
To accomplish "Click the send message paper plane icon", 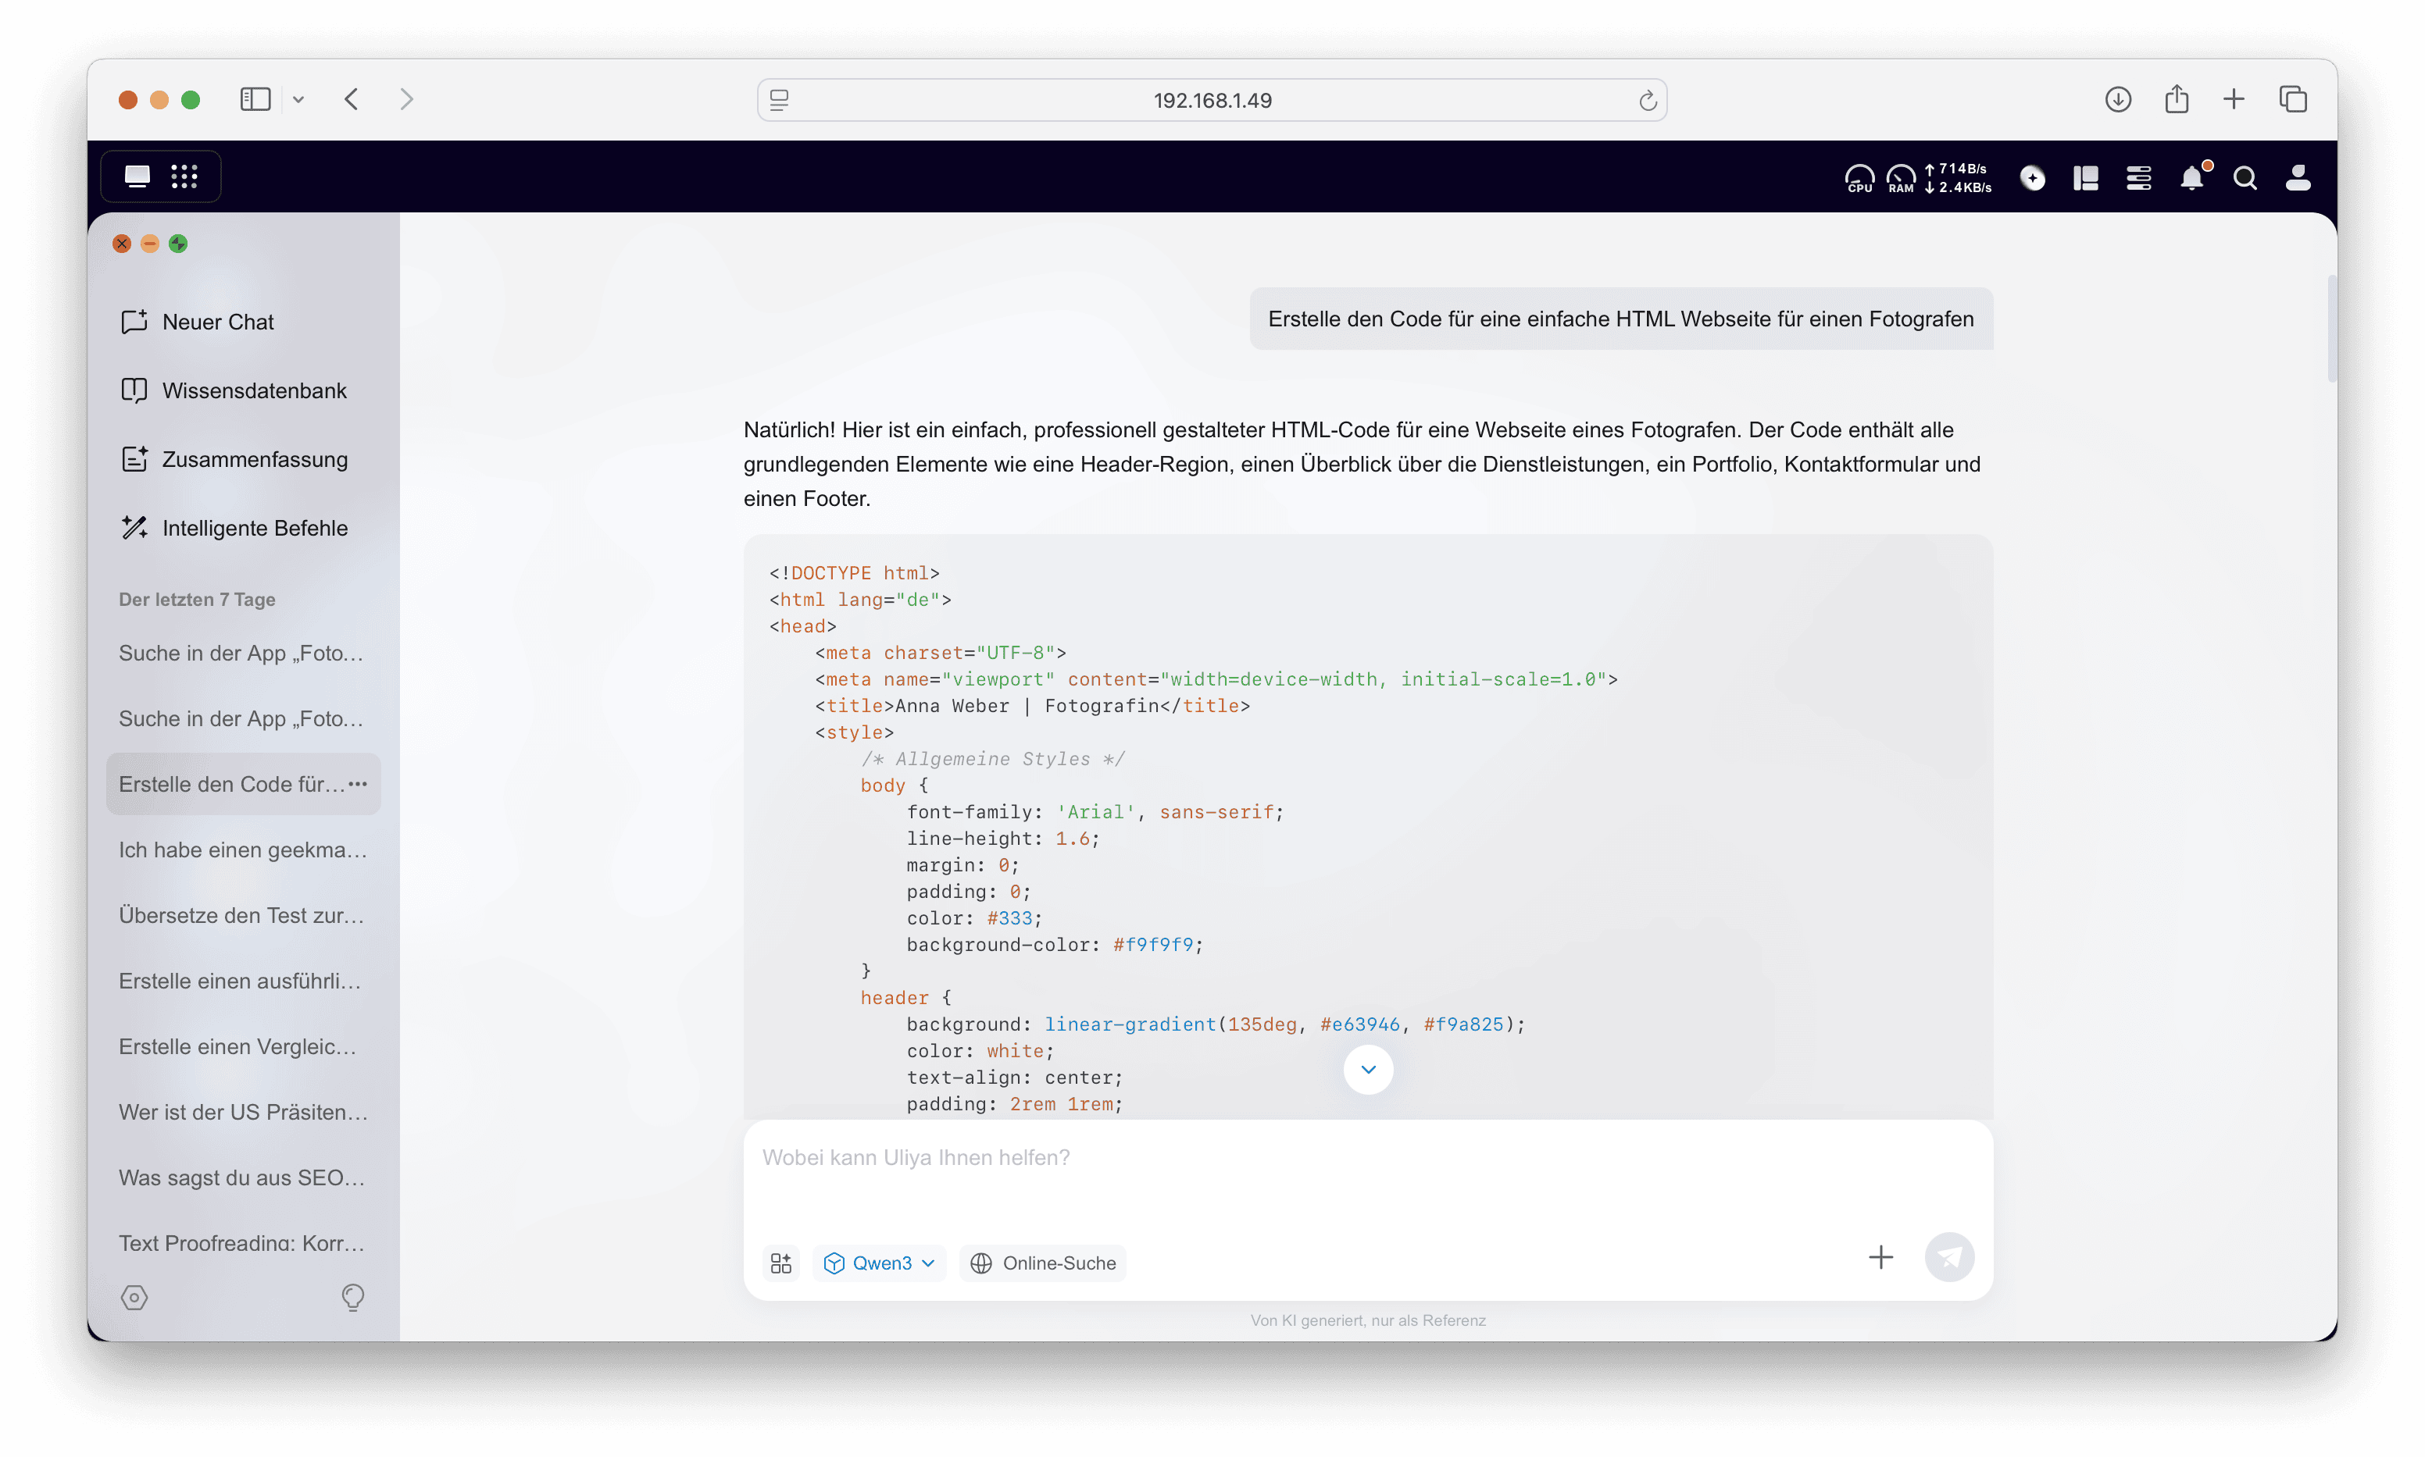I will click(x=1948, y=1256).
